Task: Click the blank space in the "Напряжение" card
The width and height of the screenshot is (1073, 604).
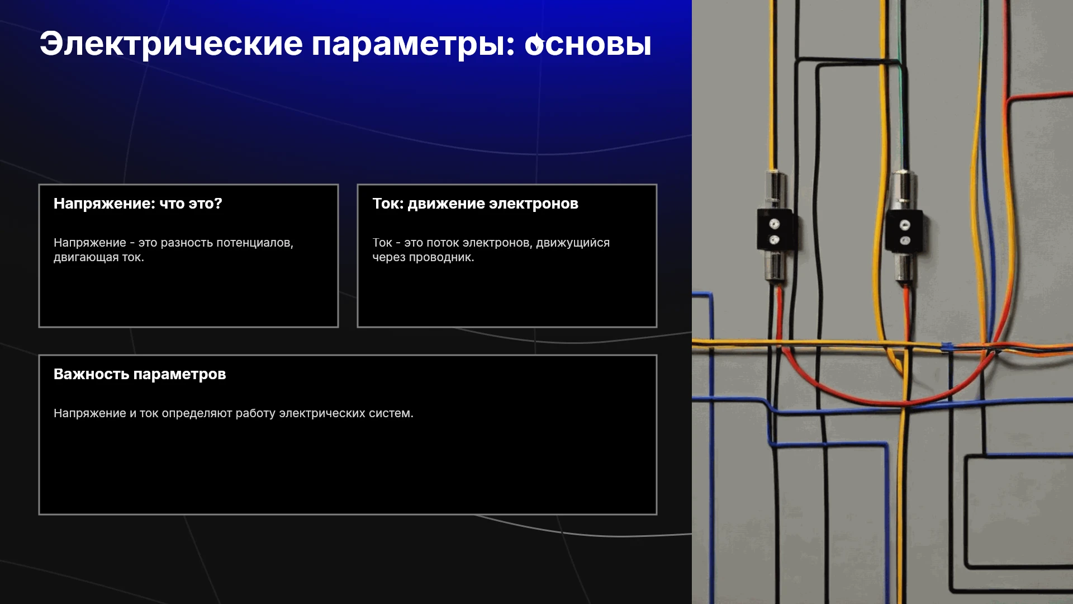Action: point(188,295)
